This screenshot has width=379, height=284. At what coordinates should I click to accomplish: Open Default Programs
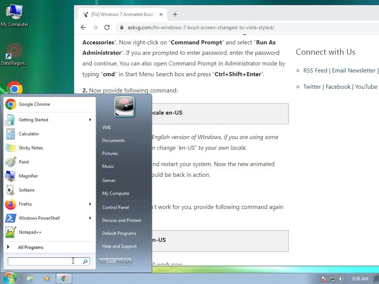(119, 233)
